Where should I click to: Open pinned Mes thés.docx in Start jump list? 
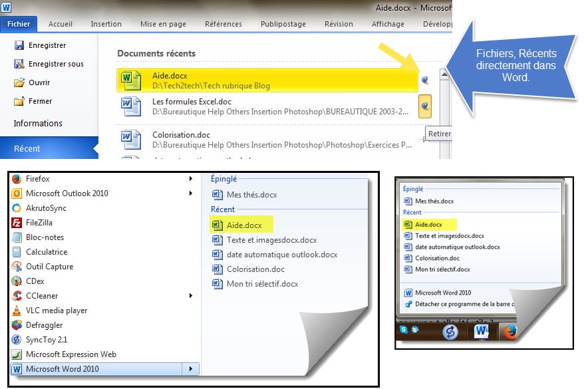click(x=245, y=195)
